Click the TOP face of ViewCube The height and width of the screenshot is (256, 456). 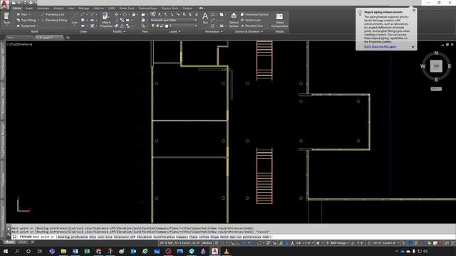pos(436,66)
